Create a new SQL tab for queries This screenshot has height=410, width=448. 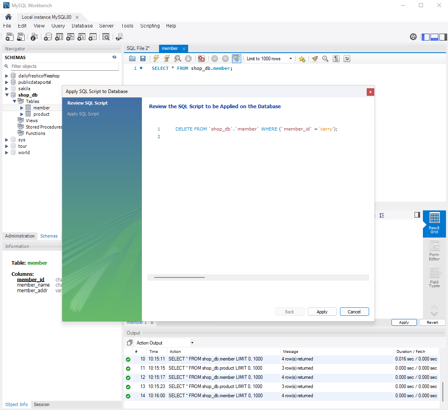pyautogui.click(x=10, y=37)
